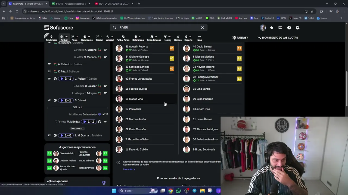
Task: Click 25 Gino Santilli row
Action: point(212,89)
